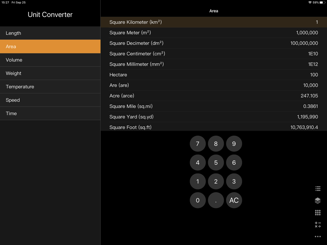
Task: Reselect the Area category
Action: [50, 46]
